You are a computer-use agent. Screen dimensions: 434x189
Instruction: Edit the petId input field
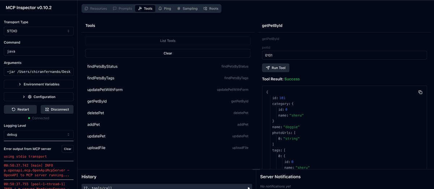pyautogui.click(x=344, y=56)
